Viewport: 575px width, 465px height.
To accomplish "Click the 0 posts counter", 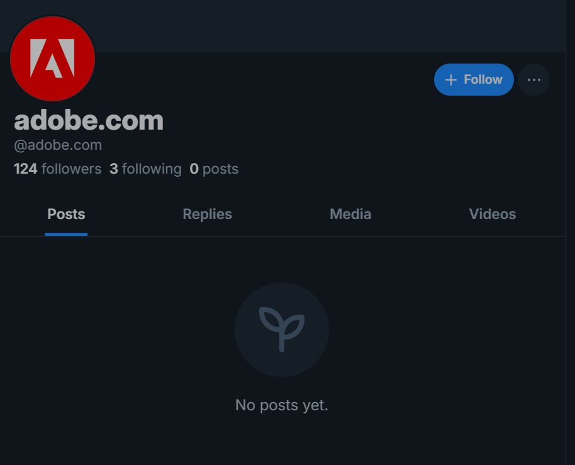I will (x=214, y=169).
